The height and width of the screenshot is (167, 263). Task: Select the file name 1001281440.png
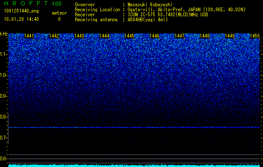pyautogui.click(x=22, y=11)
